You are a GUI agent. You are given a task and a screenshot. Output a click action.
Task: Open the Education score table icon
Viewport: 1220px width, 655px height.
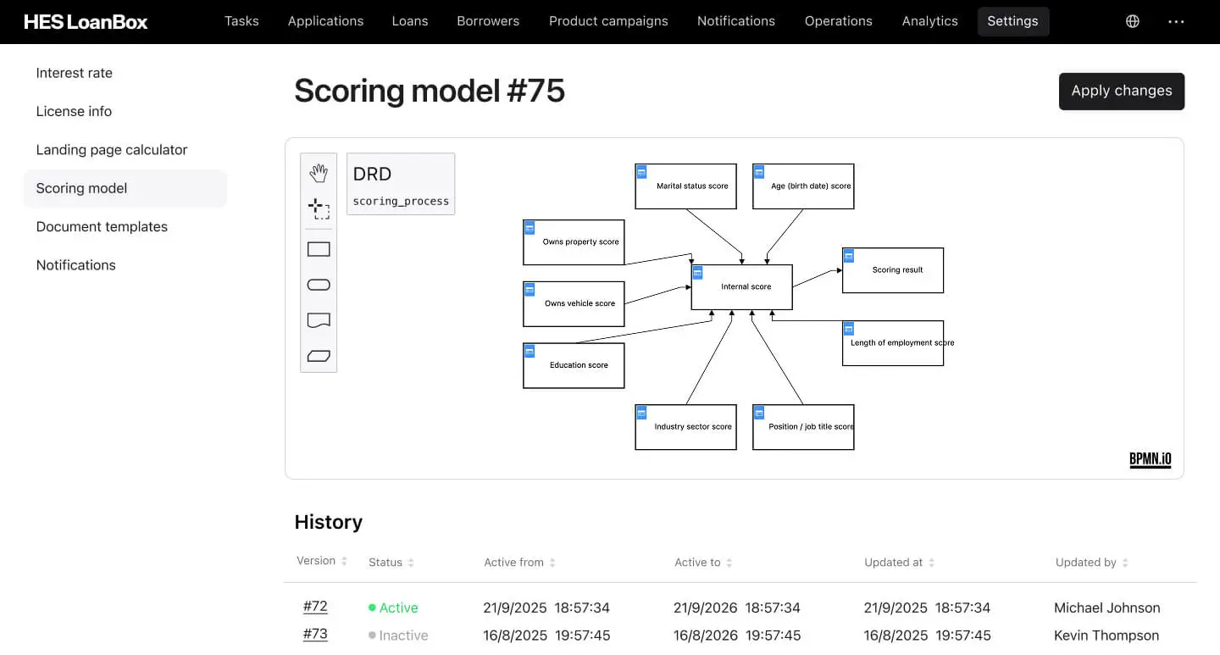pyautogui.click(x=530, y=350)
